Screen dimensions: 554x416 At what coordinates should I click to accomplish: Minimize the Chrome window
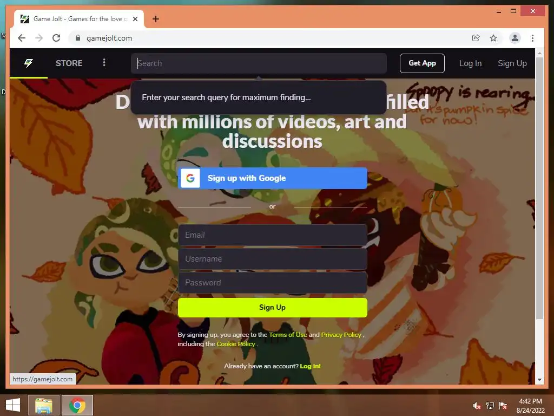pyautogui.click(x=498, y=12)
